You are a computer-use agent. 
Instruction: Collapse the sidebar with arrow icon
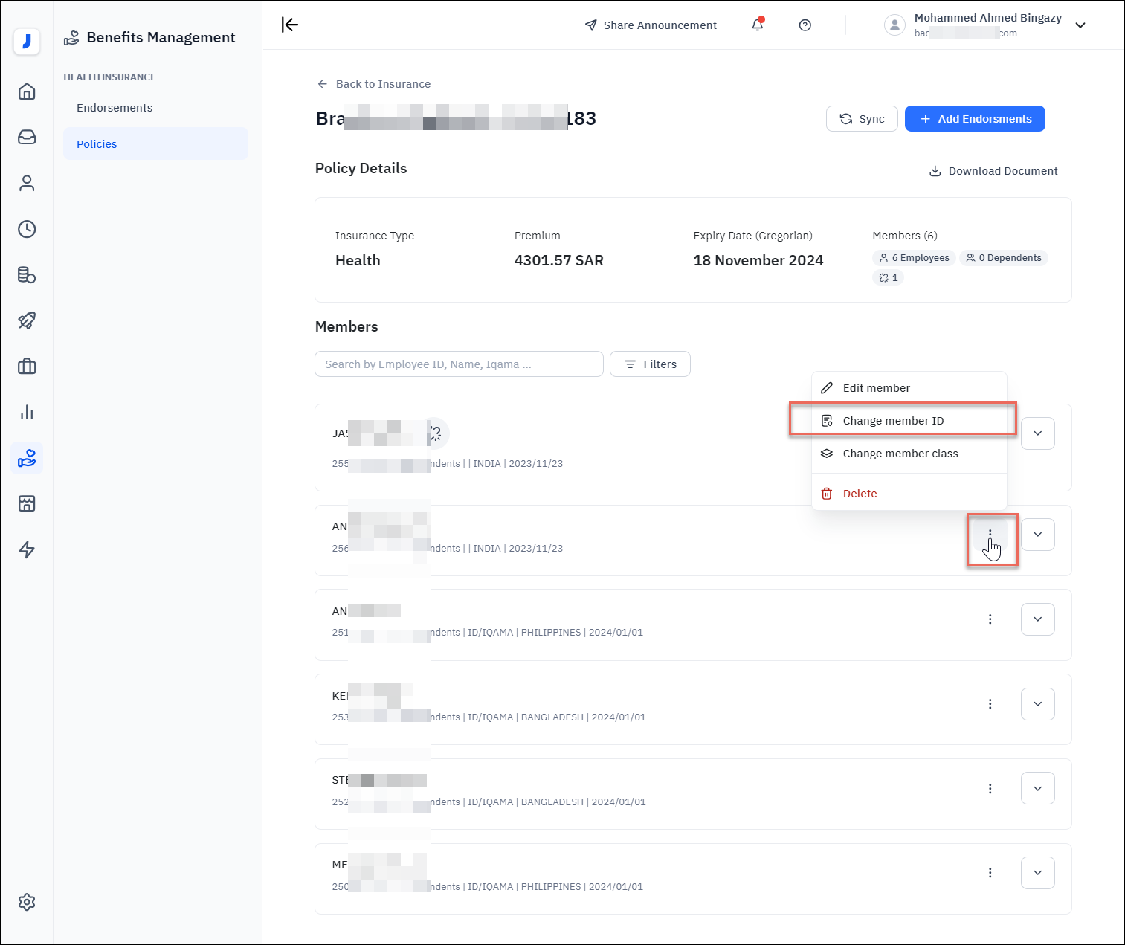point(290,25)
